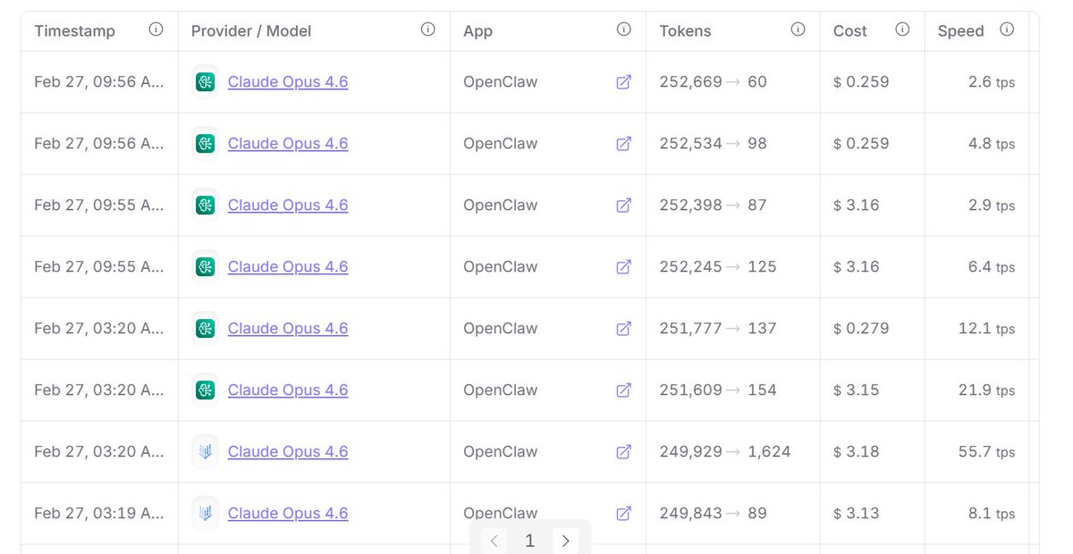
Task: Click the info icon beside App header
Action: click(x=624, y=30)
